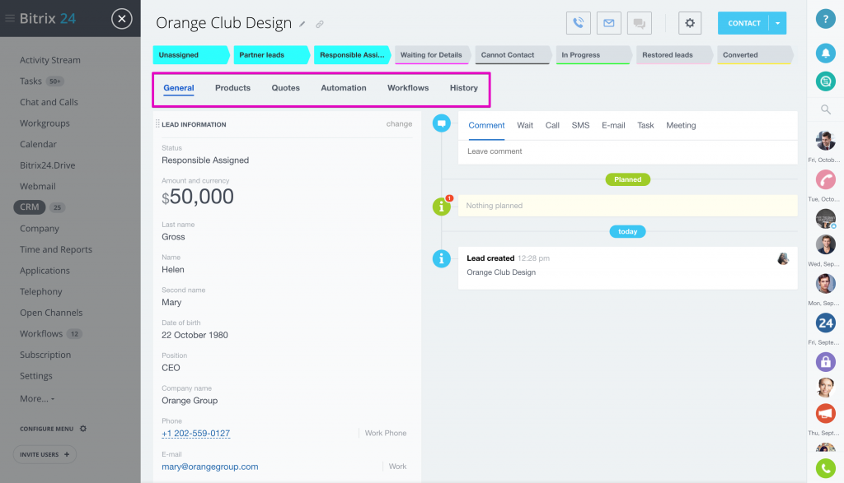
Task: Open the author avatar on Lead created entry
Action: point(783,259)
